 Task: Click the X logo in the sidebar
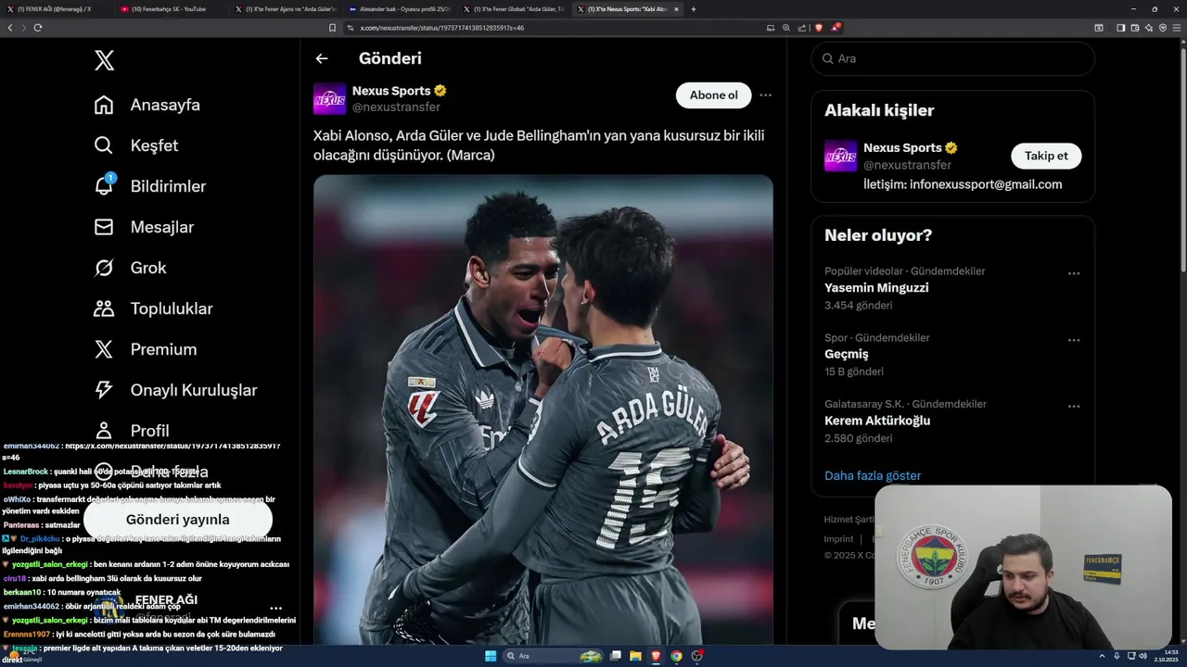coord(104,61)
